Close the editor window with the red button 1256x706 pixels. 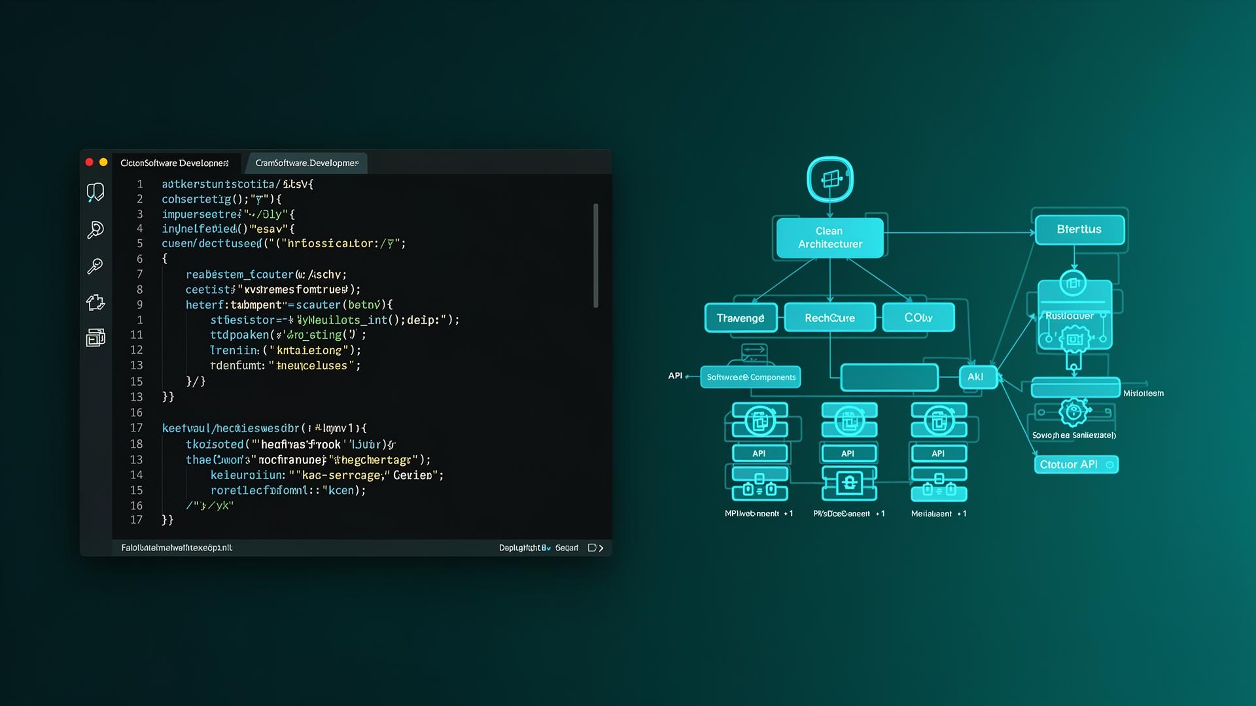tap(90, 162)
